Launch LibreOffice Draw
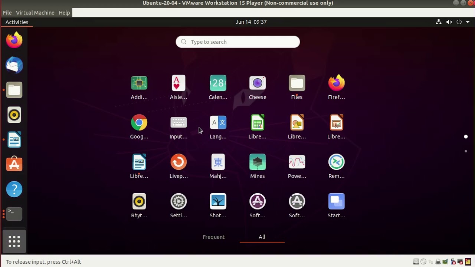This screenshot has height=267, width=475. pos(297,127)
